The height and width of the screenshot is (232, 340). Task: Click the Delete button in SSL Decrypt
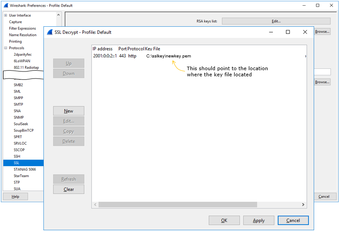[x=68, y=141]
